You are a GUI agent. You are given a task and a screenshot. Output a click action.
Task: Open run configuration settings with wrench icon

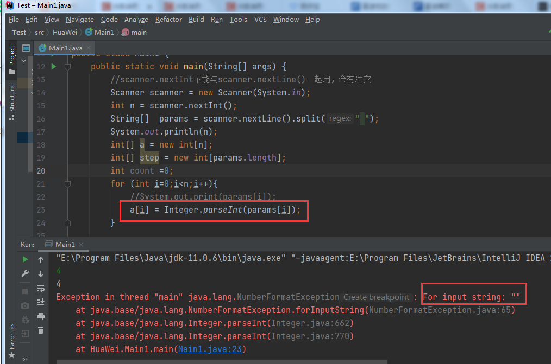(x=25, y=273)
